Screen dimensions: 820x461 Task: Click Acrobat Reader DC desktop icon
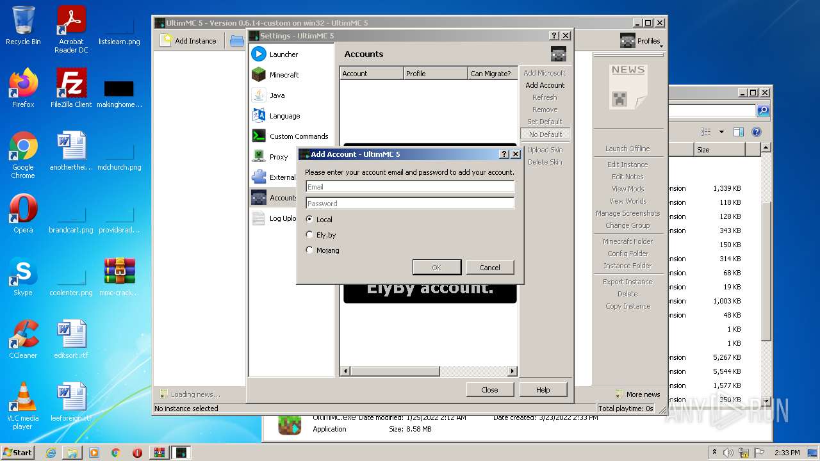tap(71, 29)
